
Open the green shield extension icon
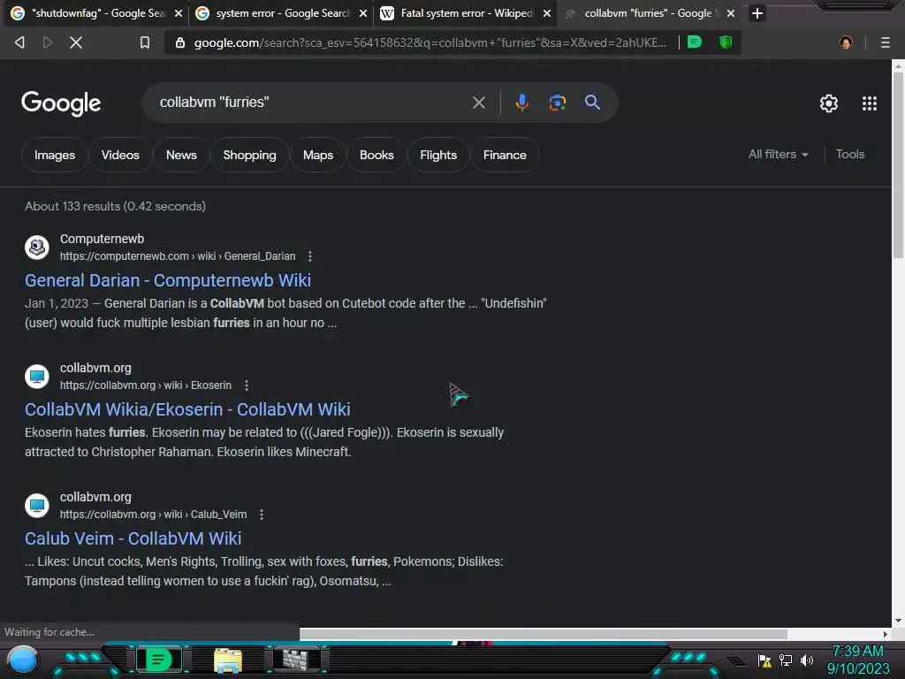(726, 42)
